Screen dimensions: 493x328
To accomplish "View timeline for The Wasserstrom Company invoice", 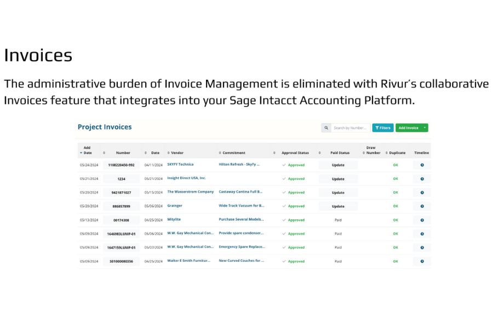I will click(x=422, y=192).
